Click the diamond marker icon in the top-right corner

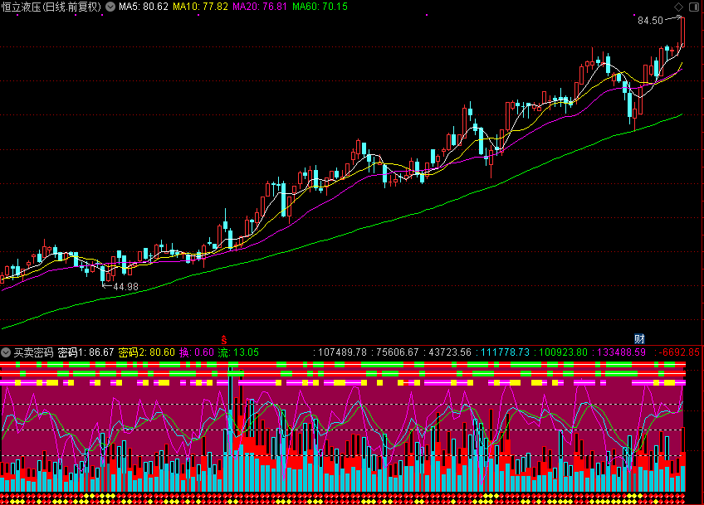click(x=678, y=7)
